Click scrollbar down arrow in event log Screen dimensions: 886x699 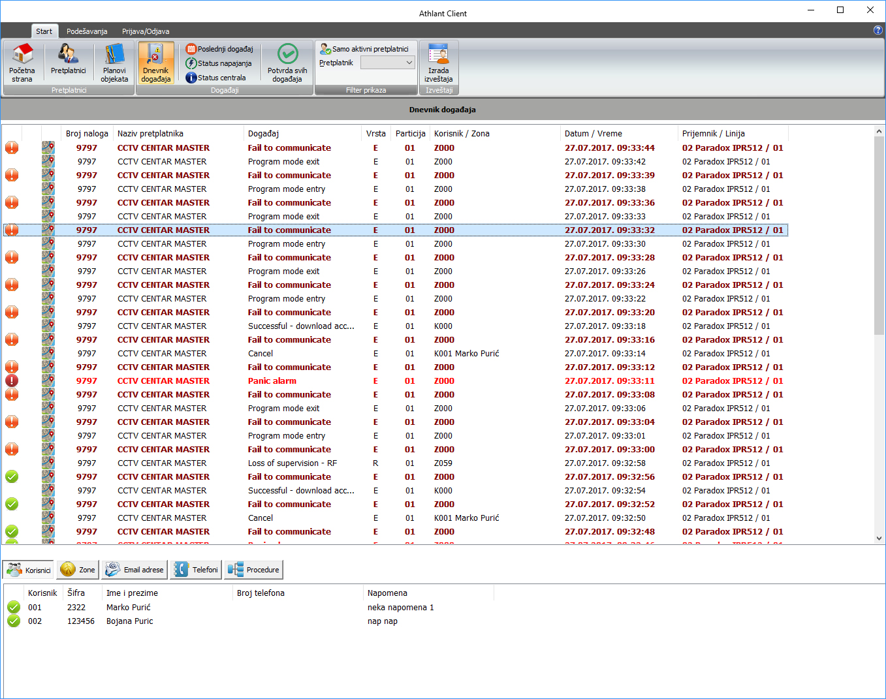[879, 538]
